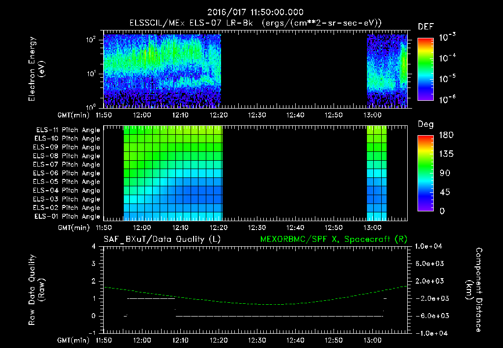Click the 3 value on Raw Data Quality axis
The width and height of the screenshot is (503, 348).
tap(94, 264)
